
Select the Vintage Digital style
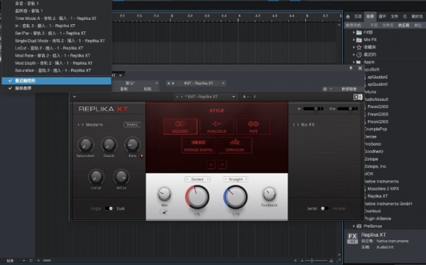198,145
